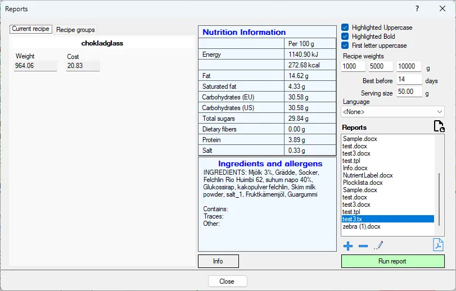Click the Run report button

[392, 261]
